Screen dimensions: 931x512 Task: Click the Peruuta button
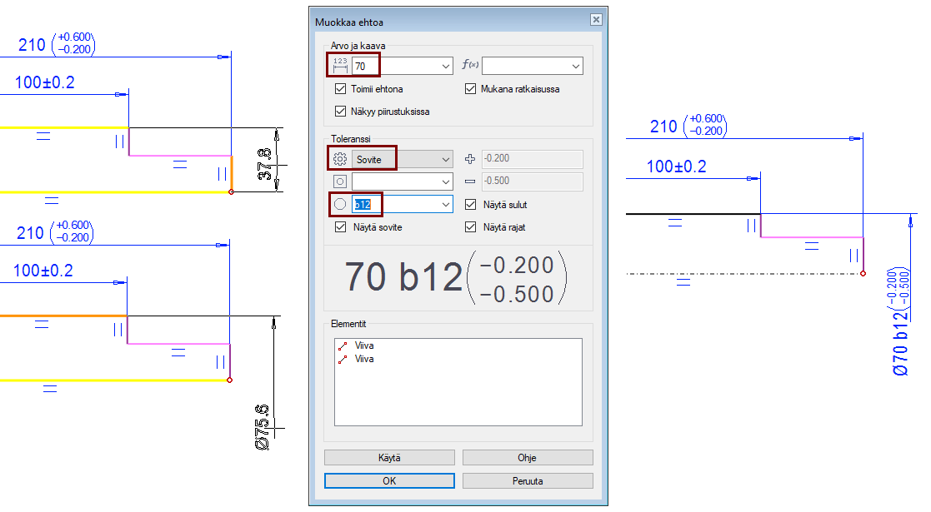[x=528, y=481]
